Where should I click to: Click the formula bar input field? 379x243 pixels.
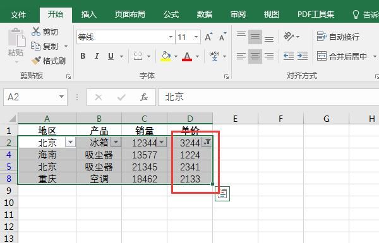point(268,97)
